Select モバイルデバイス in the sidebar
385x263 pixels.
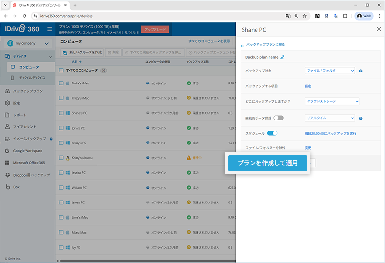[x=32, y=78]
